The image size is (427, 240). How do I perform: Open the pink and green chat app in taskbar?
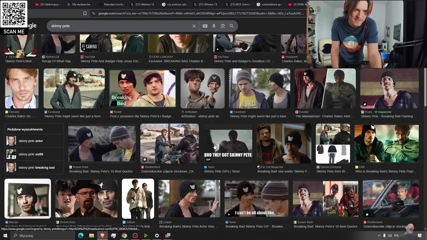[x=168, y=236]
